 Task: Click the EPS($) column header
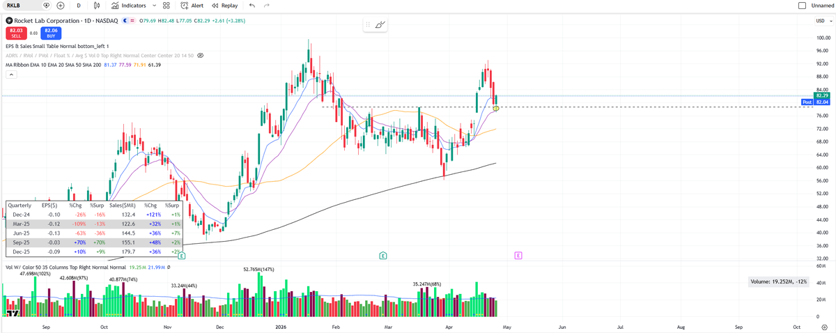tap(49, 206)
